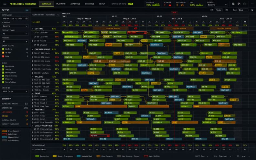Open the Shift Day dropdown in footer
256x160 pixels.
point(202,156)
